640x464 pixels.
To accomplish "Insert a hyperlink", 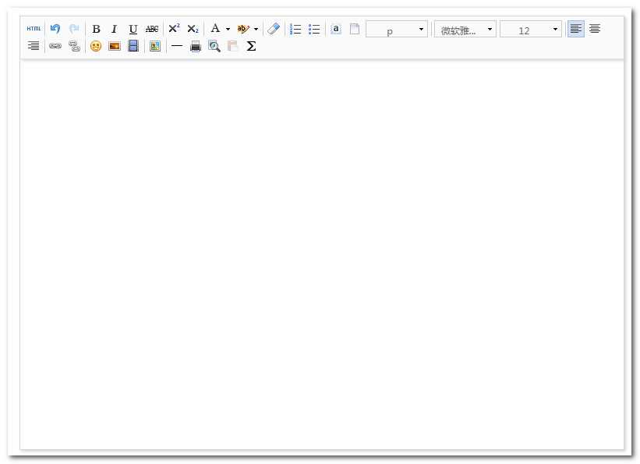I will (x=55, y=46).
